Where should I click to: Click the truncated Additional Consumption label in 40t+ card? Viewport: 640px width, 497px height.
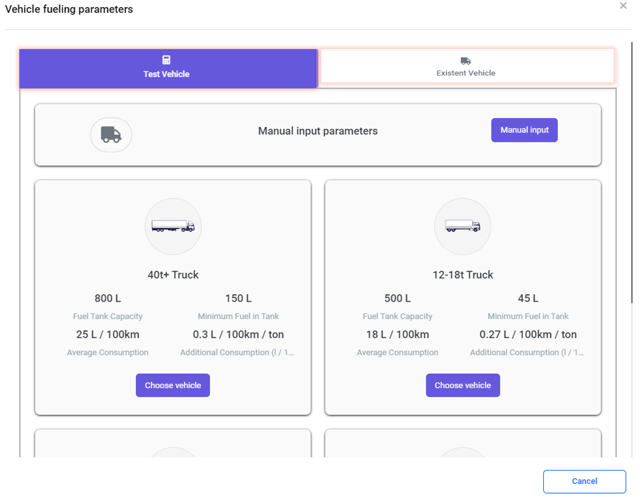click(x=237, y=353)
